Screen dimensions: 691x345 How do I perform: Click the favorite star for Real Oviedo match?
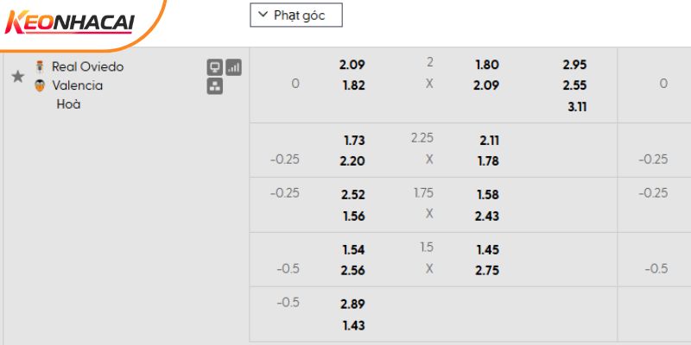pos(17,77)
